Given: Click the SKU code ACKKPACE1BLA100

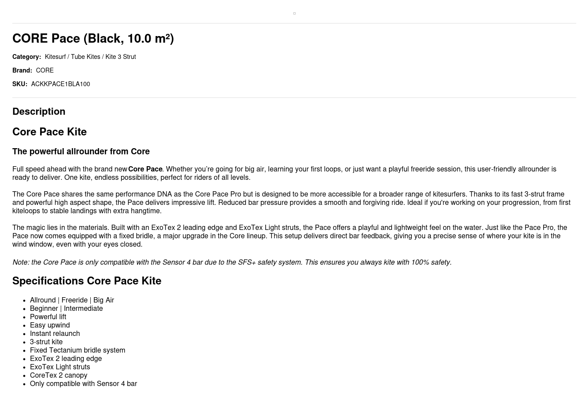Looking at the screenshot, I should (60, 84).
